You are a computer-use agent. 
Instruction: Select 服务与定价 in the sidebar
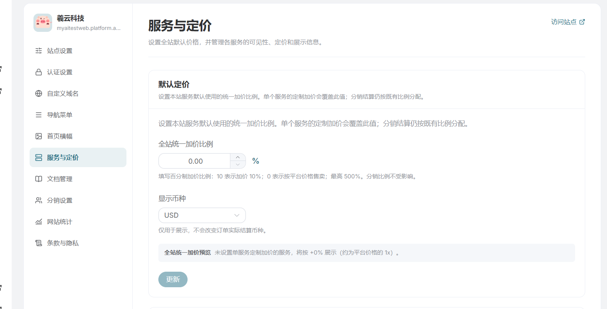[78, 157]
